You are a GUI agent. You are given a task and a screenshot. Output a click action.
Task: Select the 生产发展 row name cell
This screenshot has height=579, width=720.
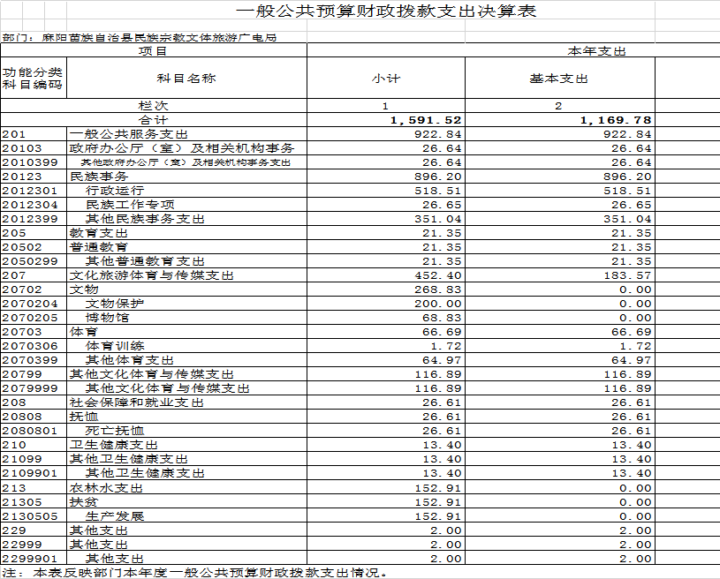114,515
